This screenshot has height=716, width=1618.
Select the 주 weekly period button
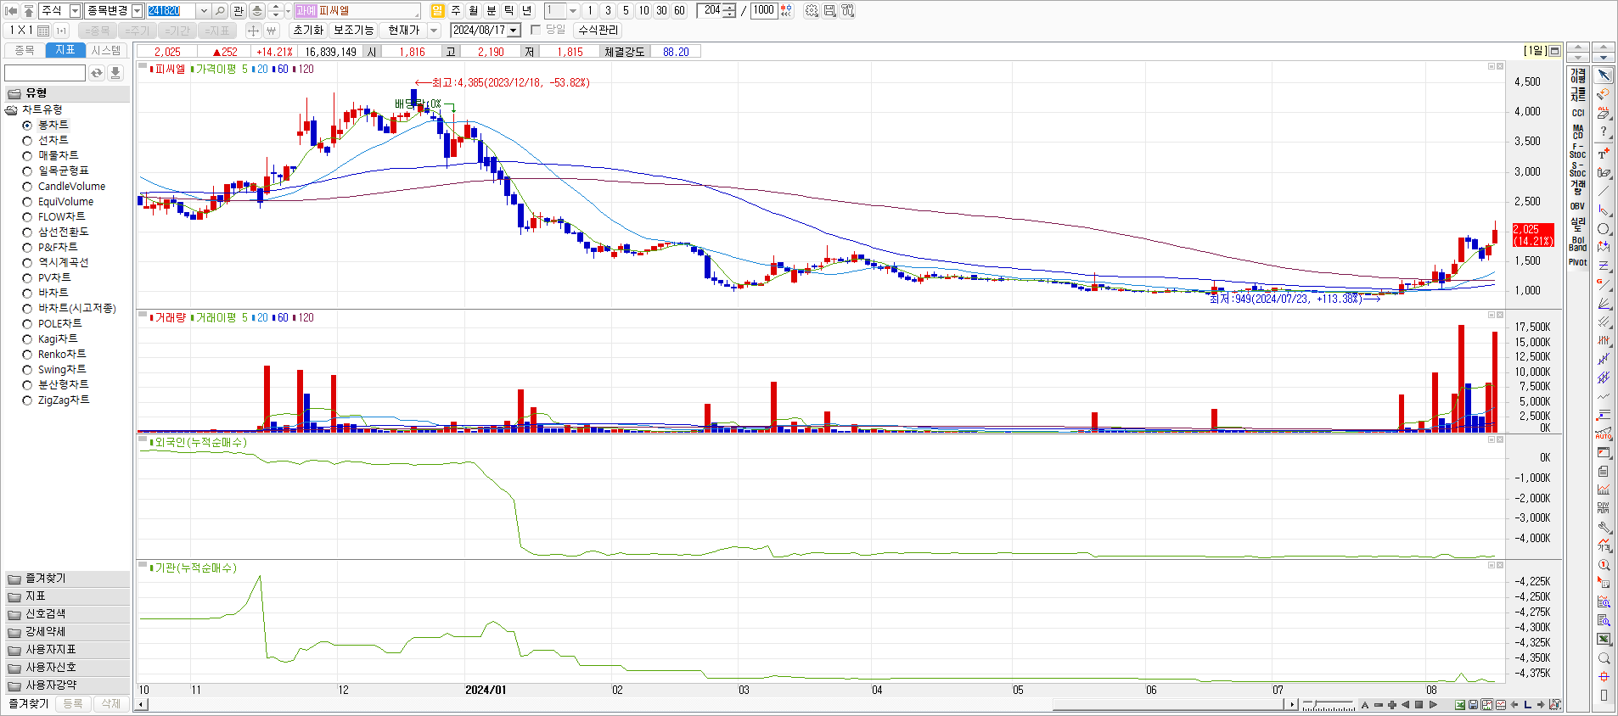(x=456, y=11)
